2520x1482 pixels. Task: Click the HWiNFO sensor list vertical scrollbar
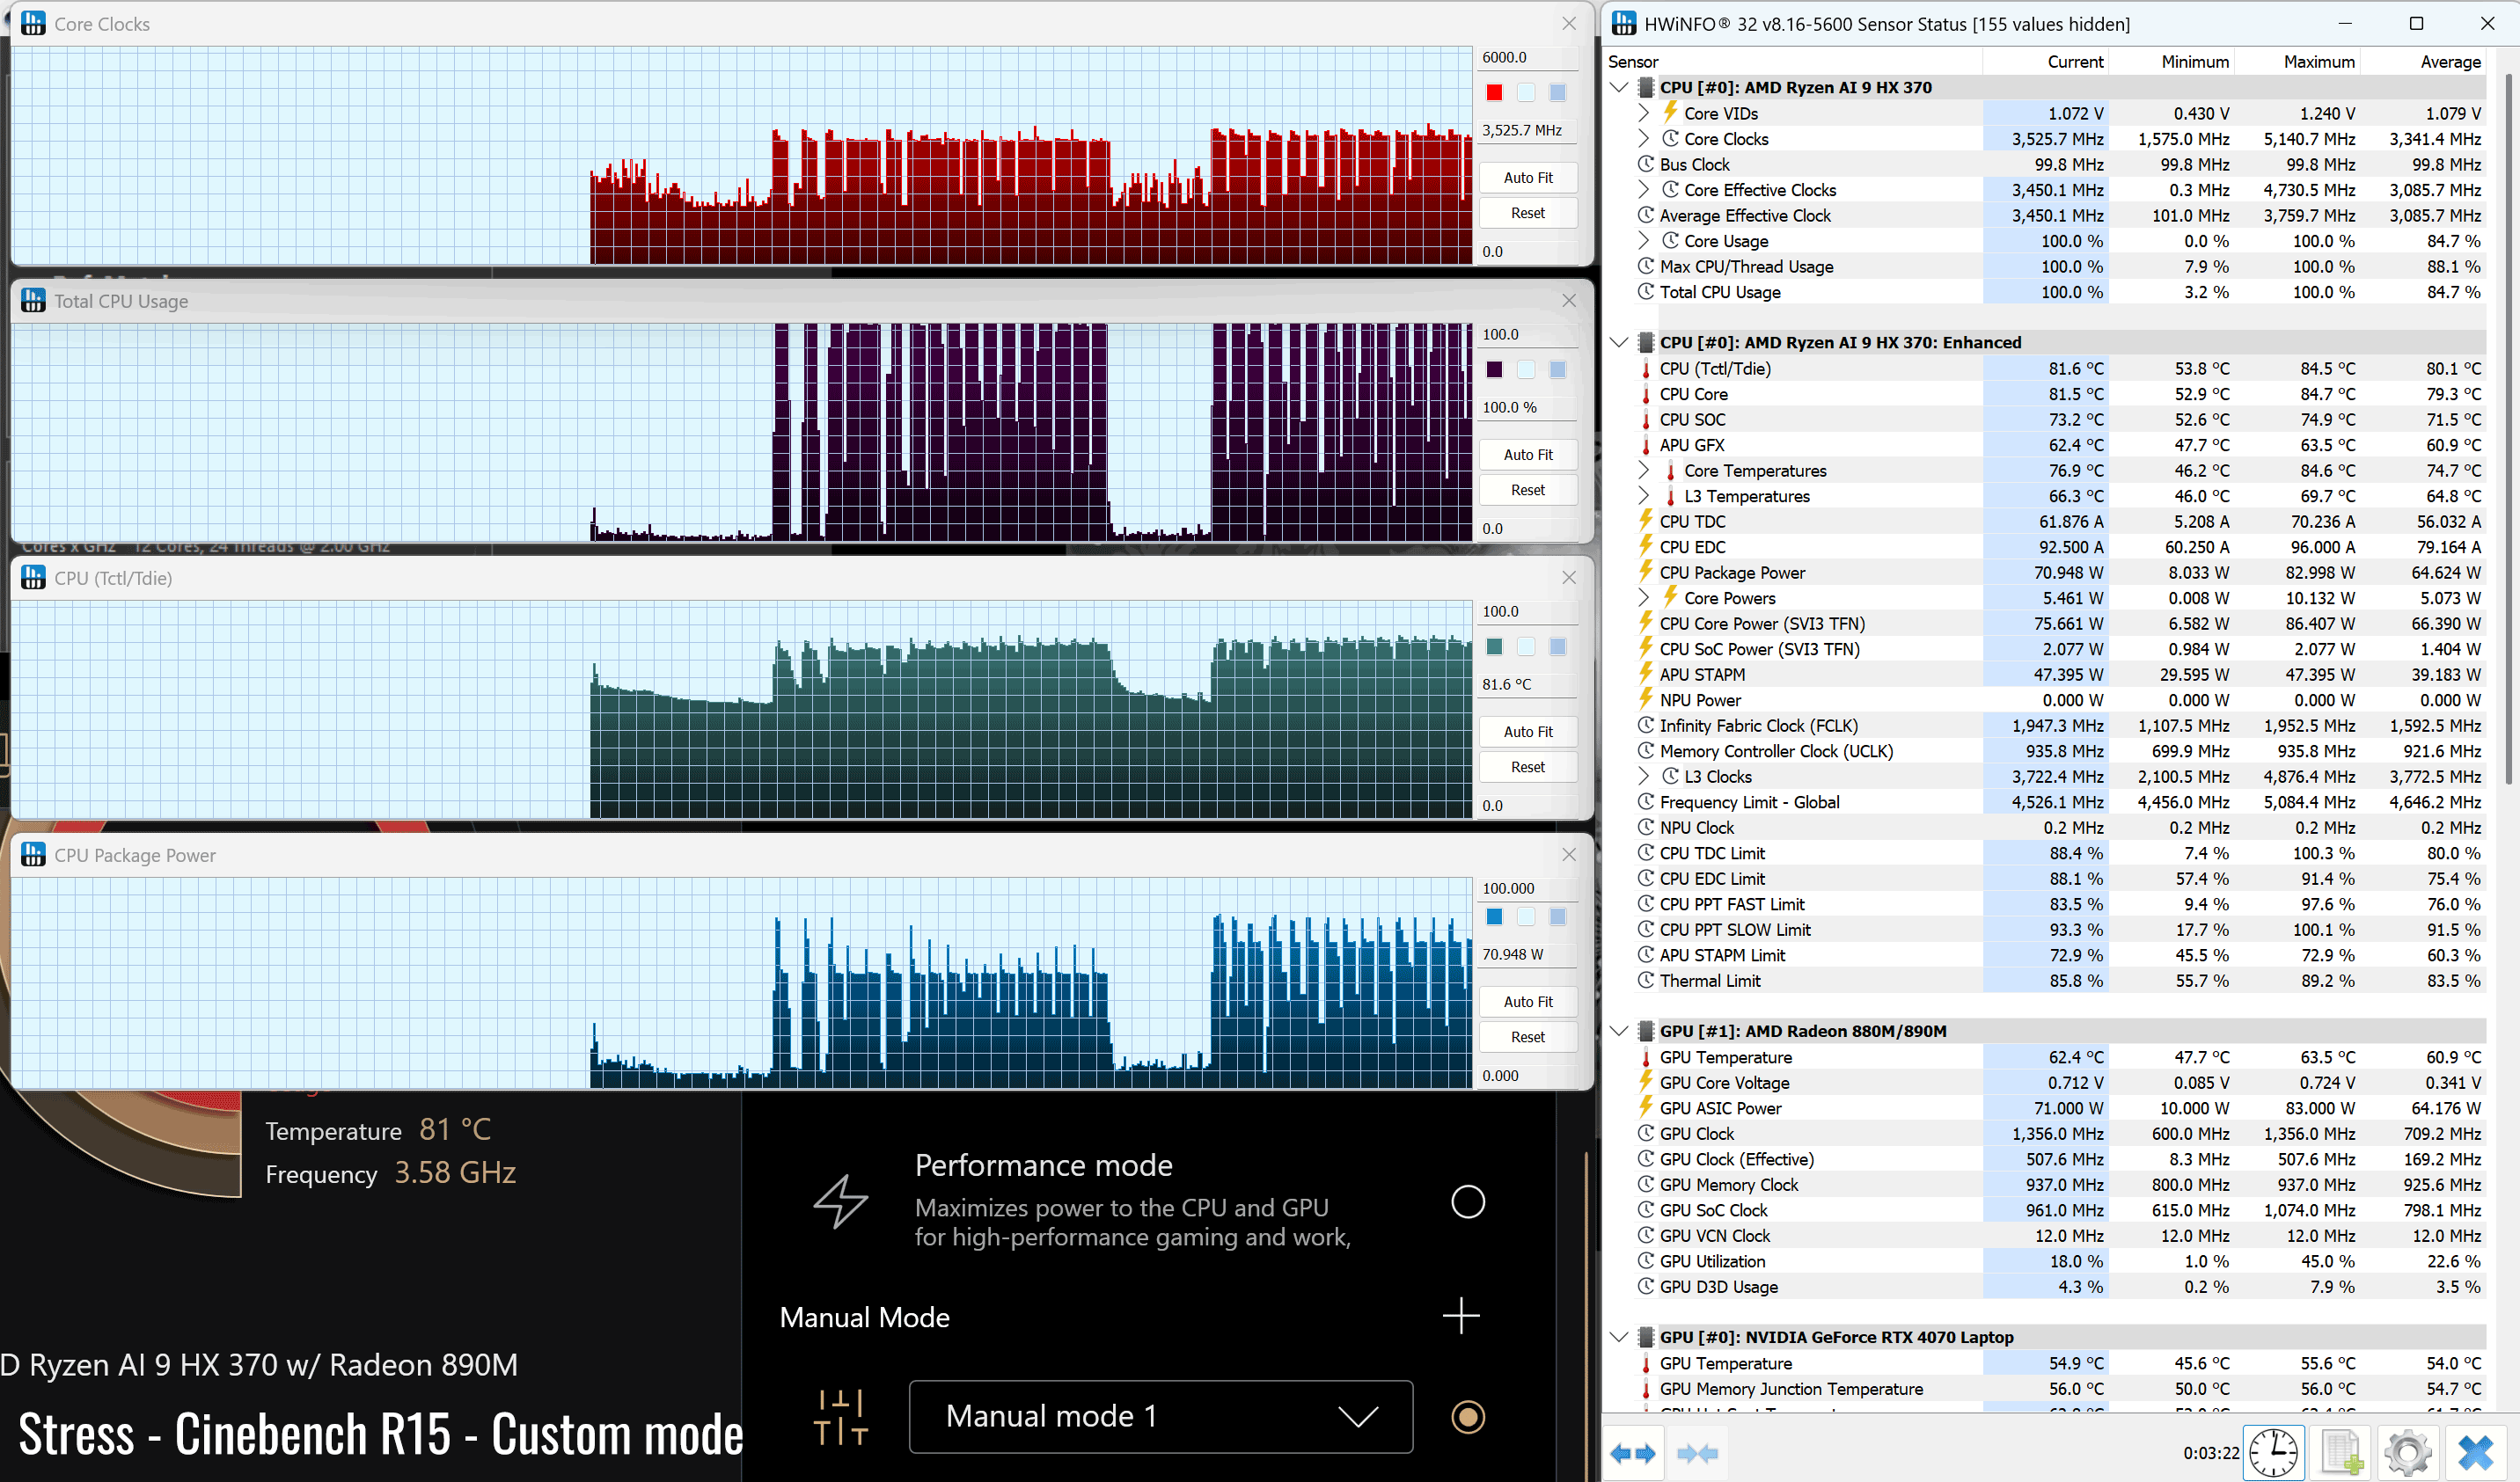pos(2508,430)
